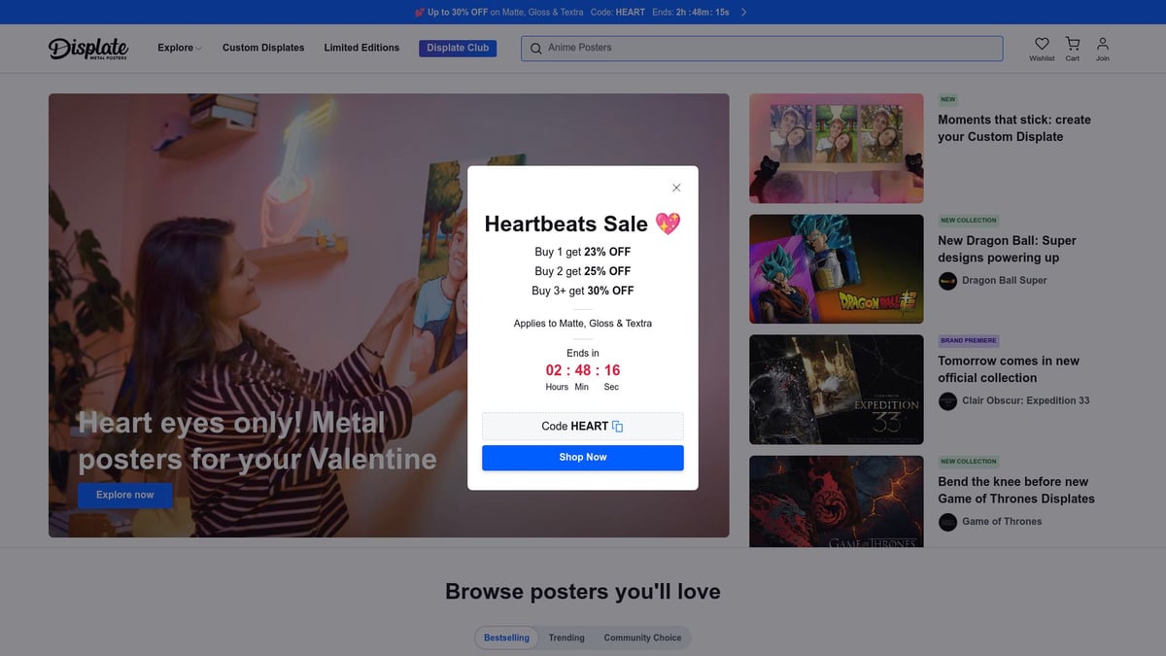
Task: Click the Displate logo
Action: tap(88, 48)
